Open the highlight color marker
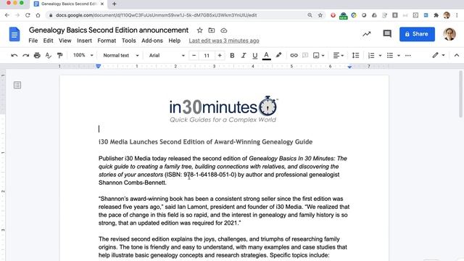Viewport: 464px width, 261px height. (278, 55)
